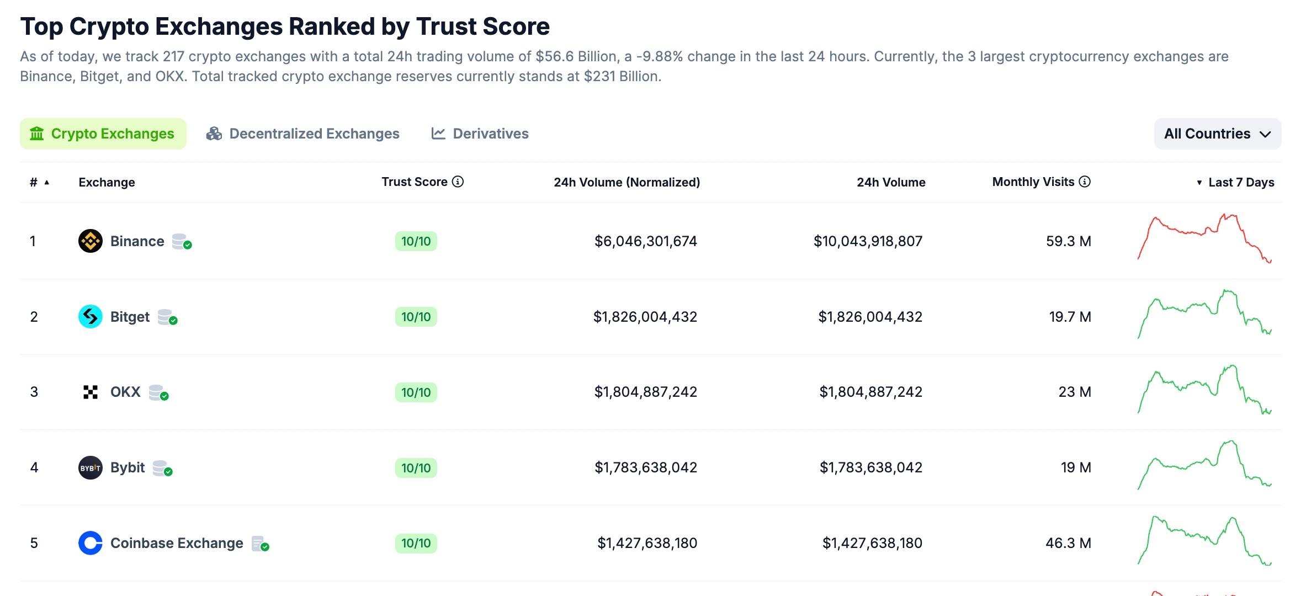Click Trust Score info icon
Image resolution: width=1306 pixels, height=596 pixels.
458,182
